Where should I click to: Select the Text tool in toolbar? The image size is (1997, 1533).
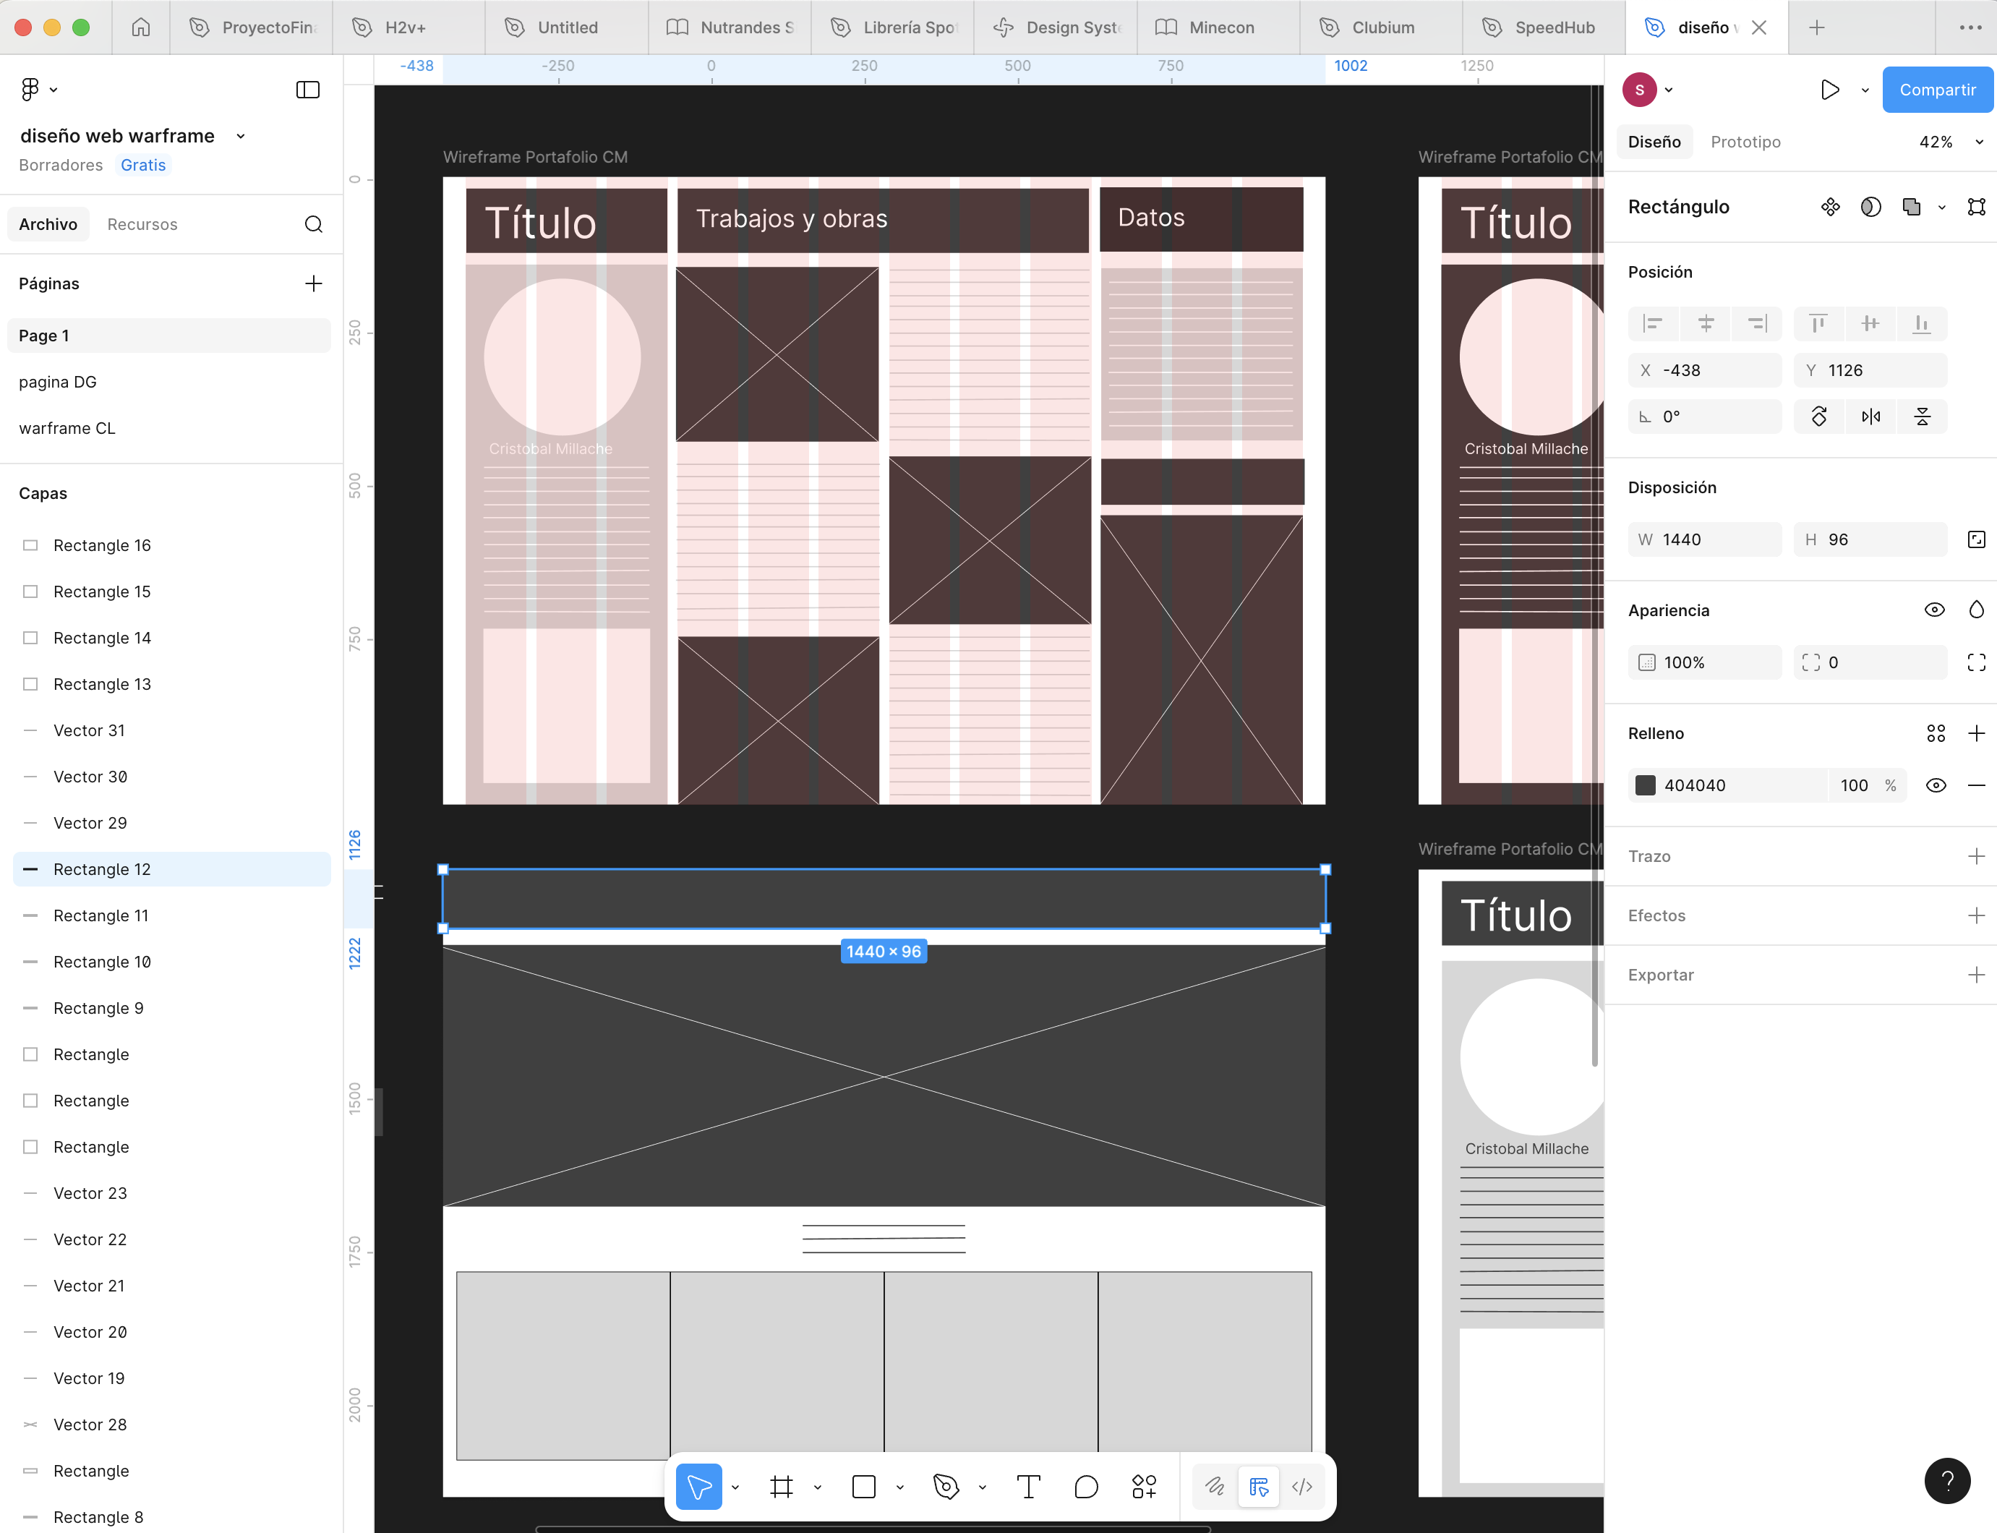[x=1028, y=1487]
